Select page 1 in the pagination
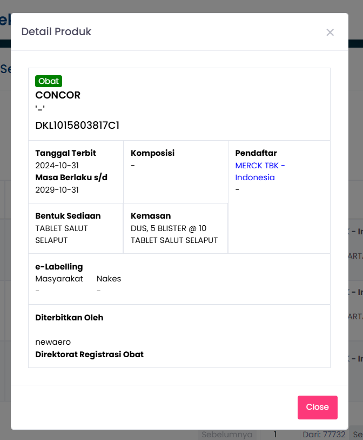 [x=275, y=435]
